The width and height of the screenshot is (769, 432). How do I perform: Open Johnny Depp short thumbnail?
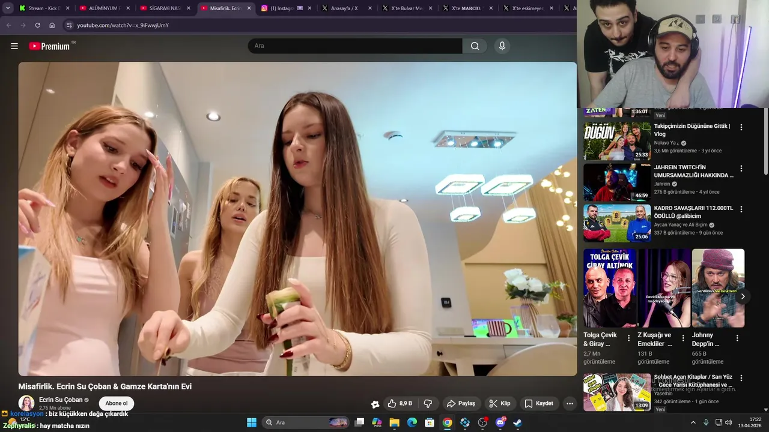point(718,288)
